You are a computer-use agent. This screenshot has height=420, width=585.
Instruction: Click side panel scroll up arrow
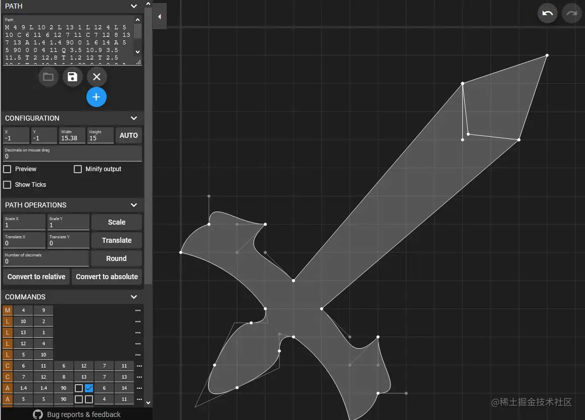[148, 4]
